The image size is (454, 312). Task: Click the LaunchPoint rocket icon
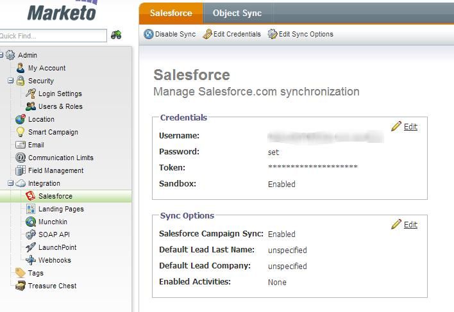(x=31, y=247)
